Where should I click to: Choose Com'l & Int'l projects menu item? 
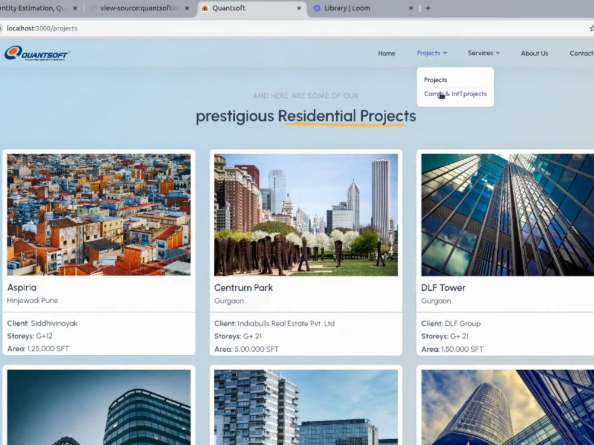pyautogui.click(x=456, y=94)
